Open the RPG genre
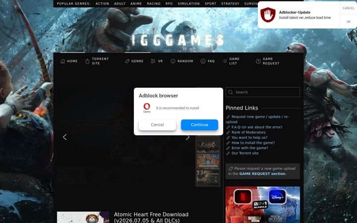Image resolution: width=357 pixels, height=223 pixels. pyautogui.click(x=169, y=3)
